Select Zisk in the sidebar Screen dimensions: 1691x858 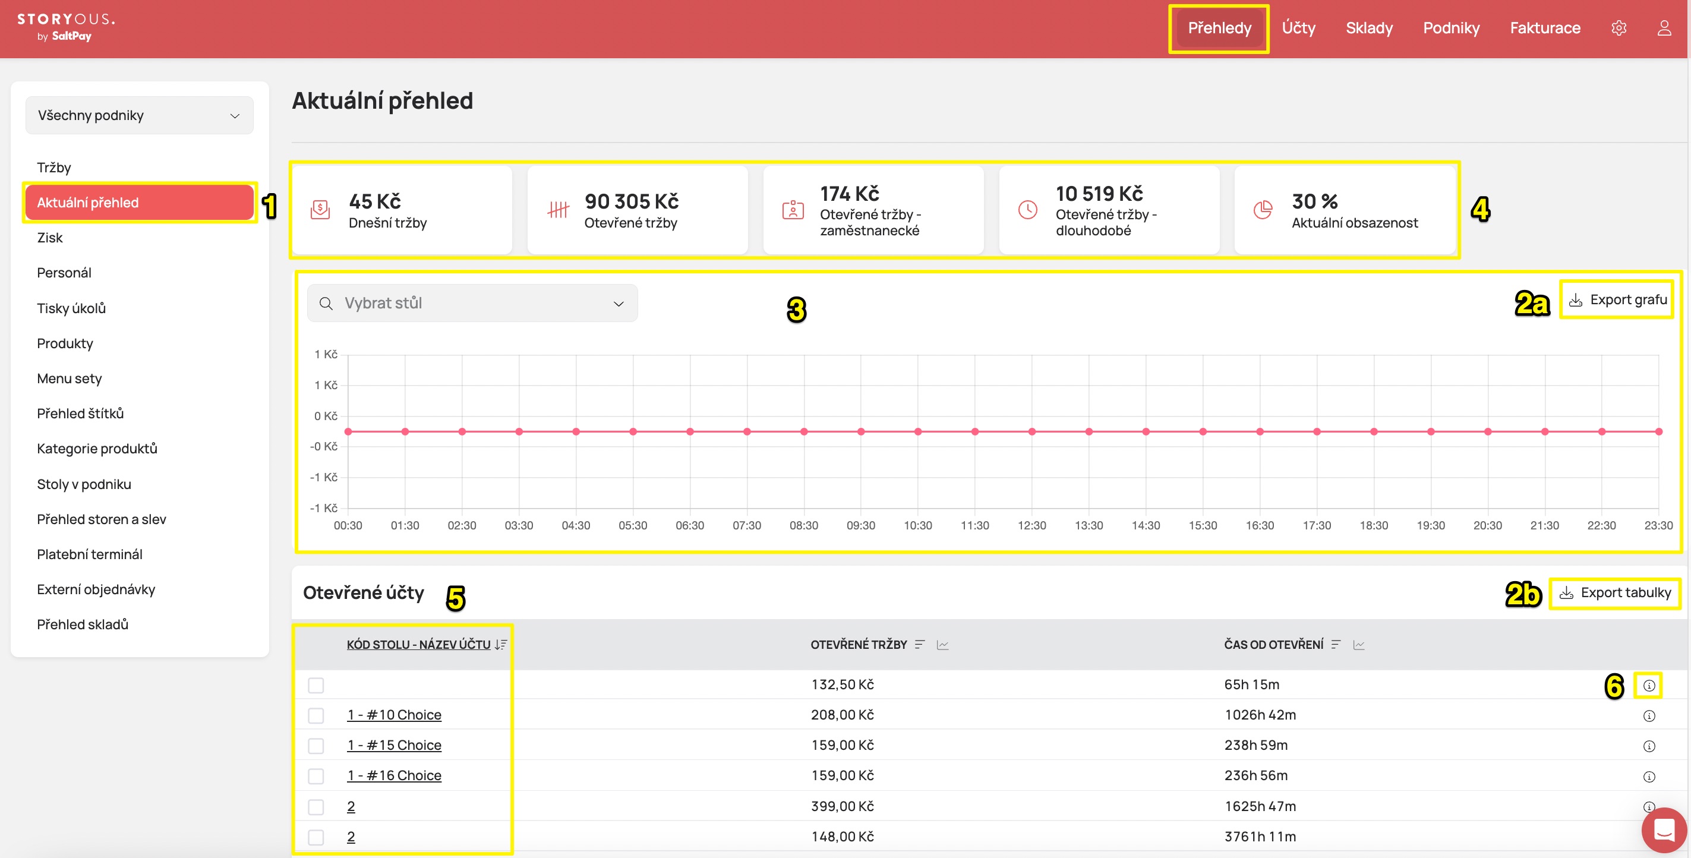coord(50,238)
